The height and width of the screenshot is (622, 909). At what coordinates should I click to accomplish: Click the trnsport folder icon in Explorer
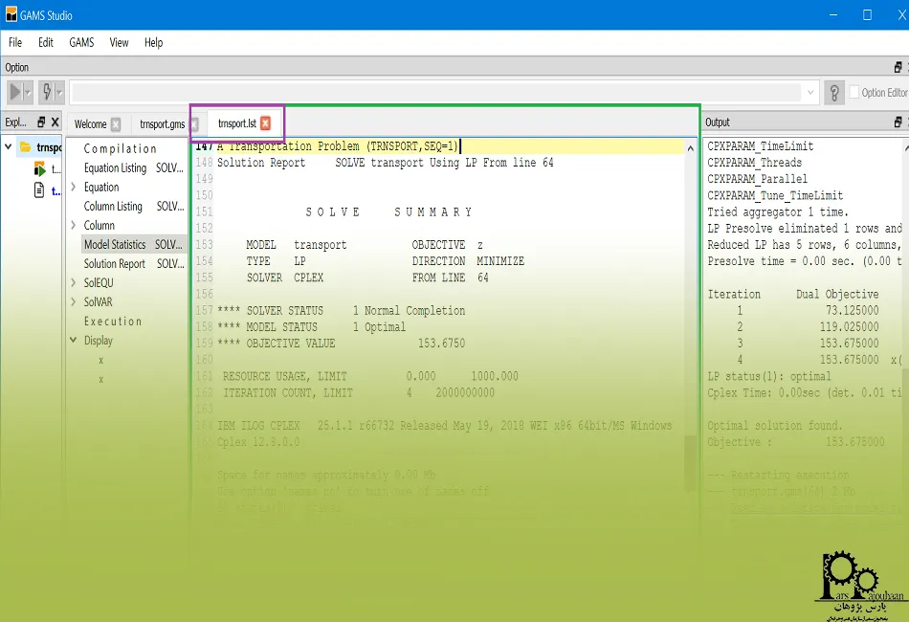[26, 147]
